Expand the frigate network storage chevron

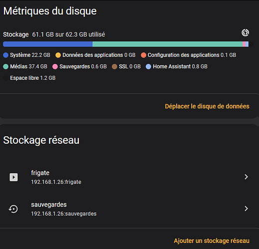click(x=246, y=177)
